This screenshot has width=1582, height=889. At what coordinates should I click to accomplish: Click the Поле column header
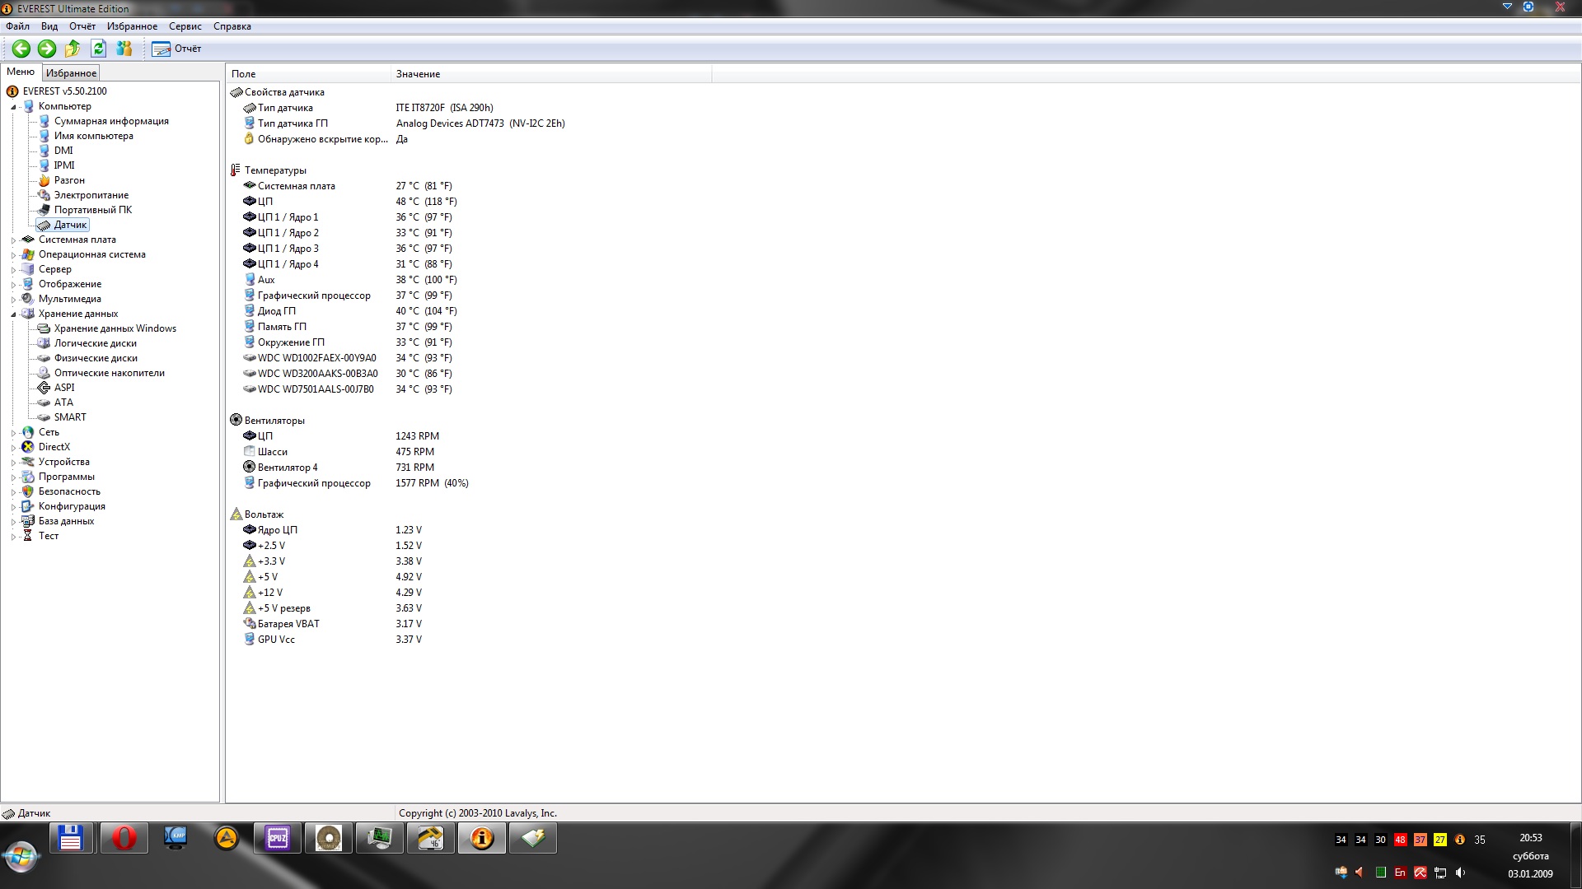point(308,74)
